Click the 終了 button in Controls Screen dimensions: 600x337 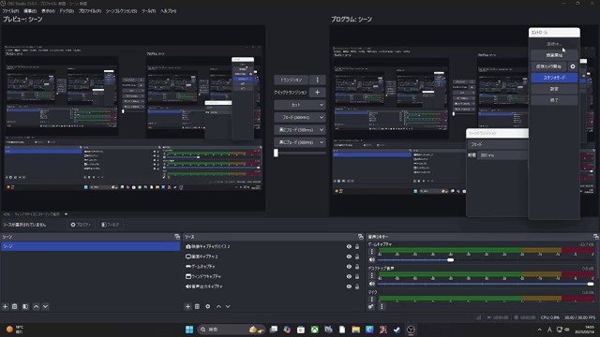[554, 100]
